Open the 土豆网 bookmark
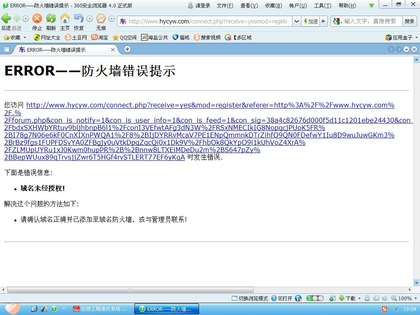This screenshot has height=315, width=420. click(76, 38)
